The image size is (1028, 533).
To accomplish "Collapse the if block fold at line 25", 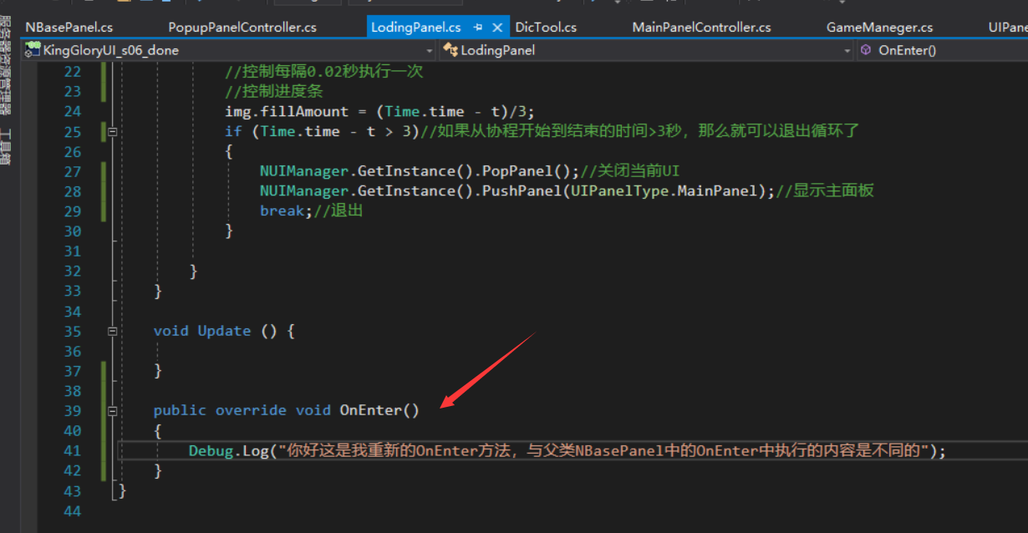I will [113, 131].
